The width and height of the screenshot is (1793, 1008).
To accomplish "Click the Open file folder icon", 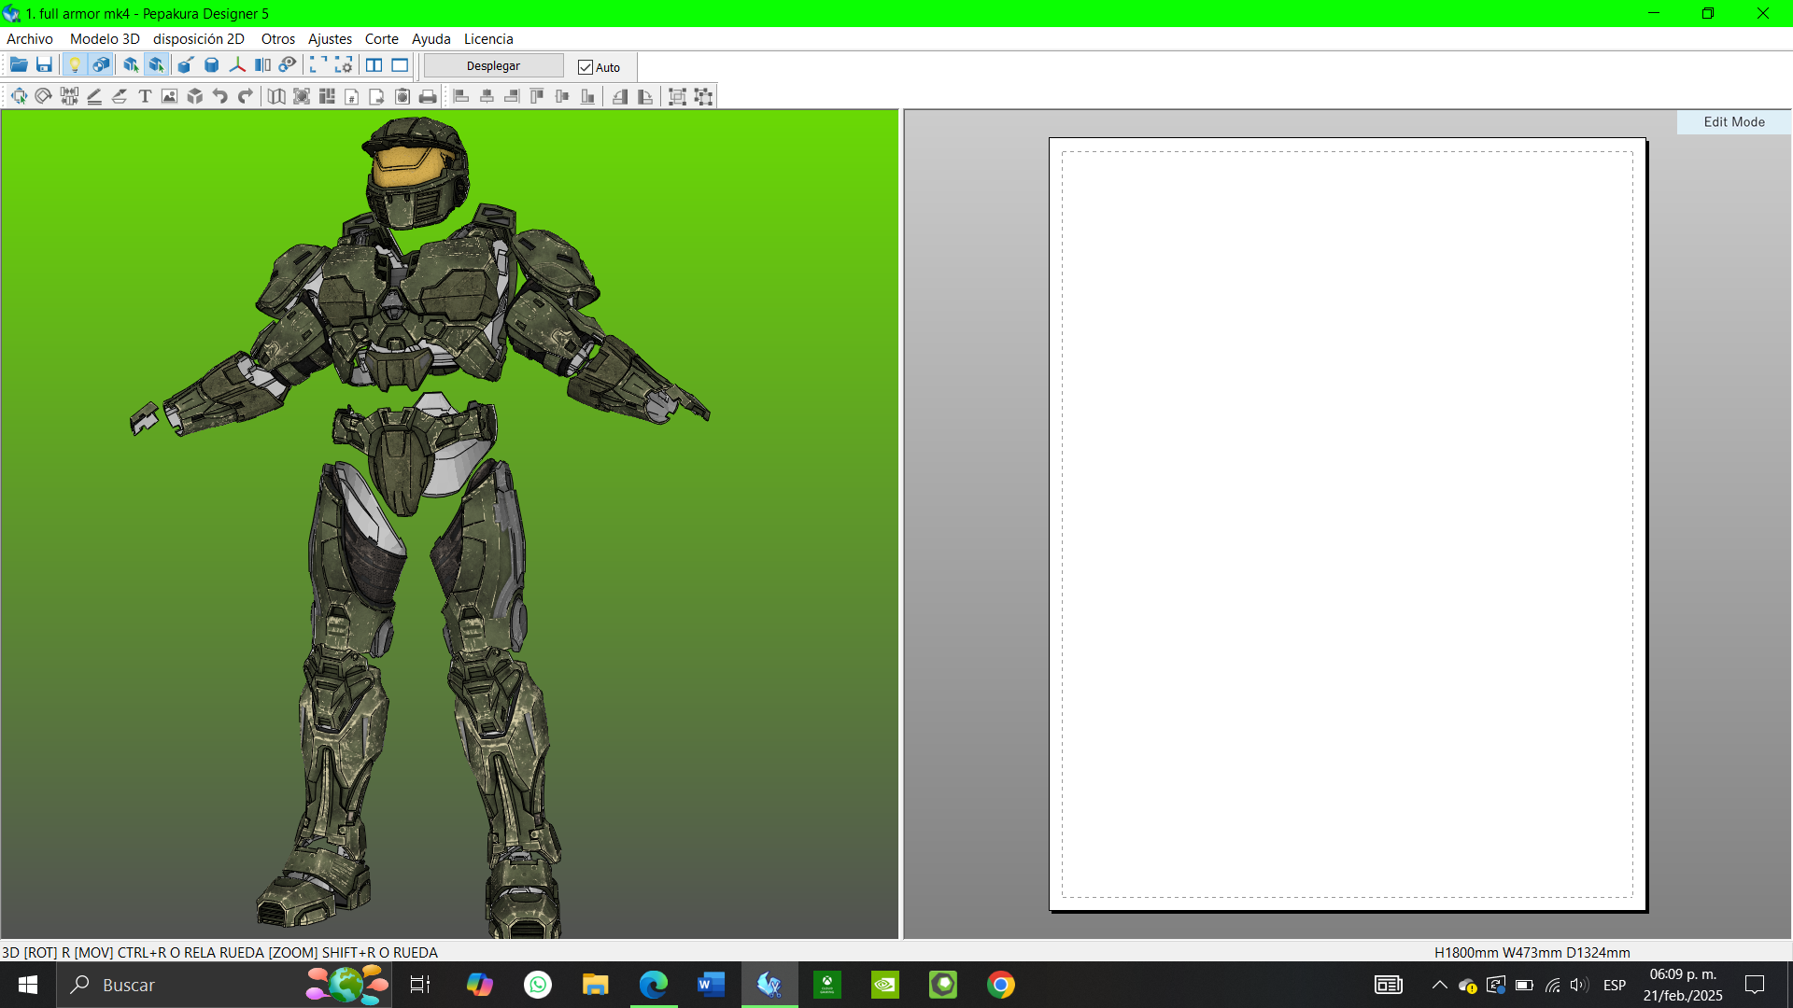I will (x=19, y=65).
